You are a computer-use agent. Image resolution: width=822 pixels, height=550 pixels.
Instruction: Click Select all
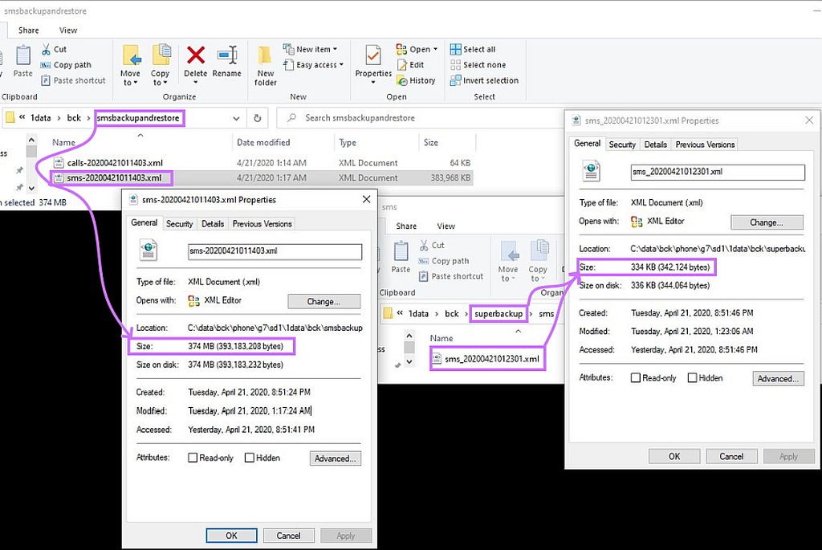point(472,49)
